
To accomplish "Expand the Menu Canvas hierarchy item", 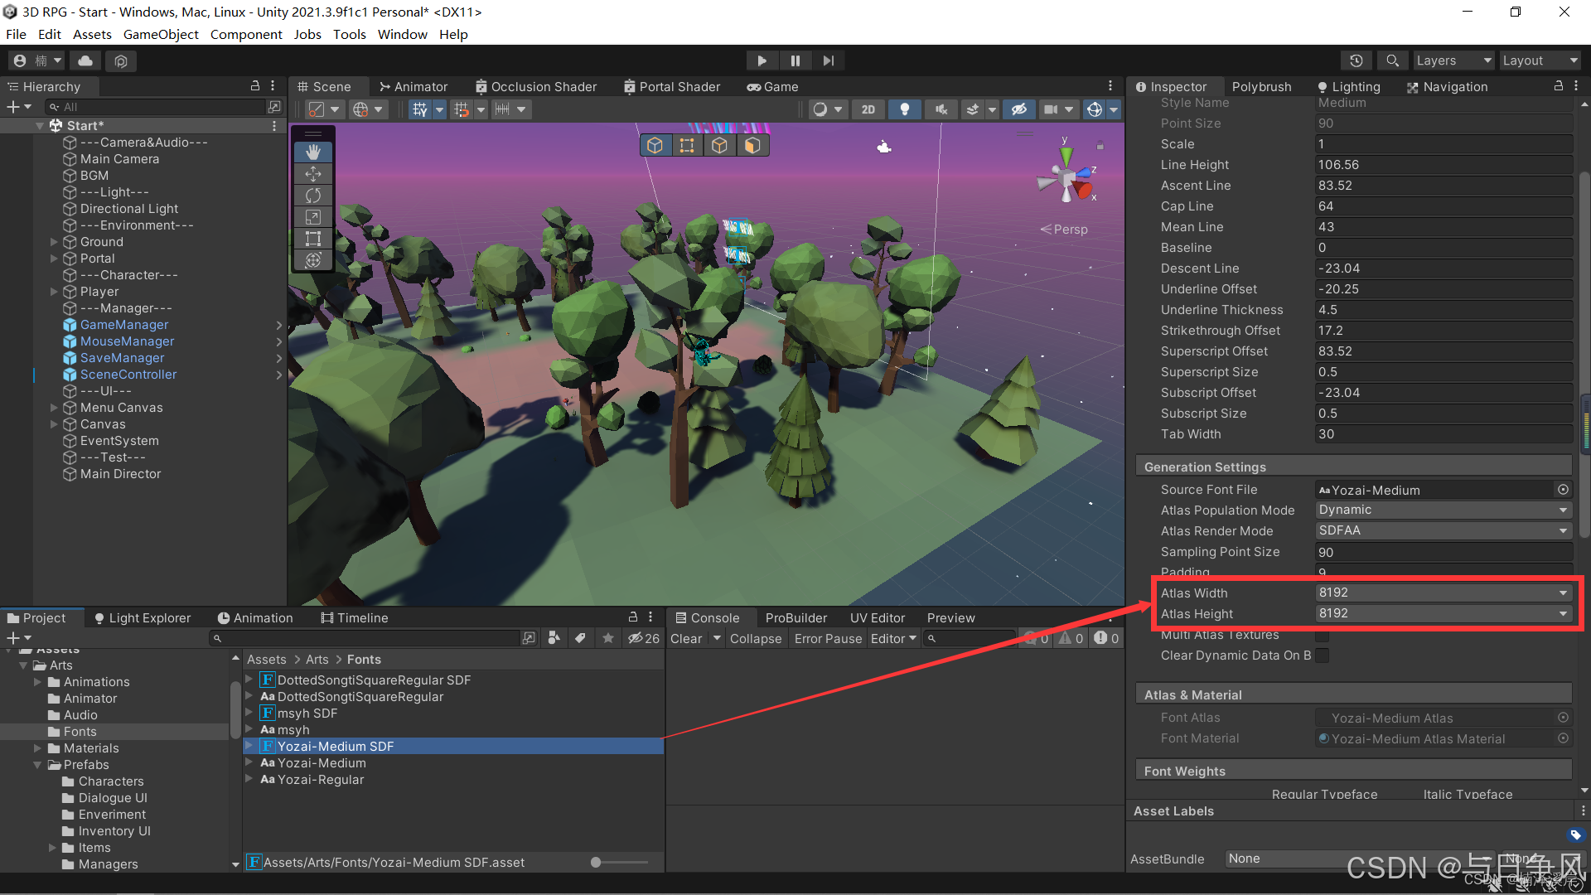I will click(54, 408).
